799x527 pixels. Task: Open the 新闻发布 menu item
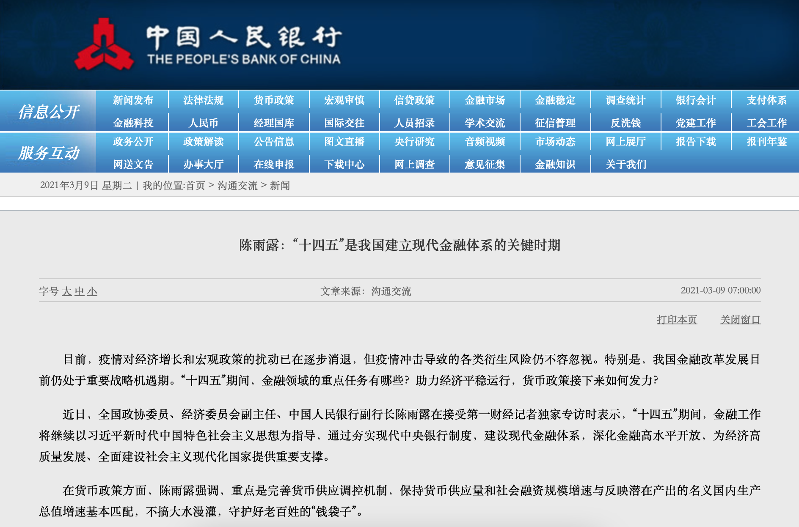[x=133, y=100]
